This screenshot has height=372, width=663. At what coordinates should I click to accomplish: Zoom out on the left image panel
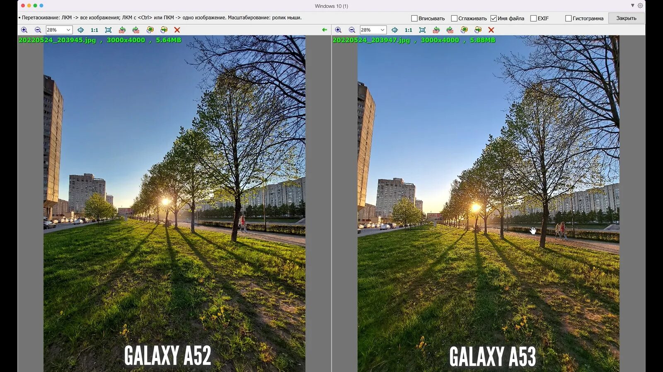38,30
